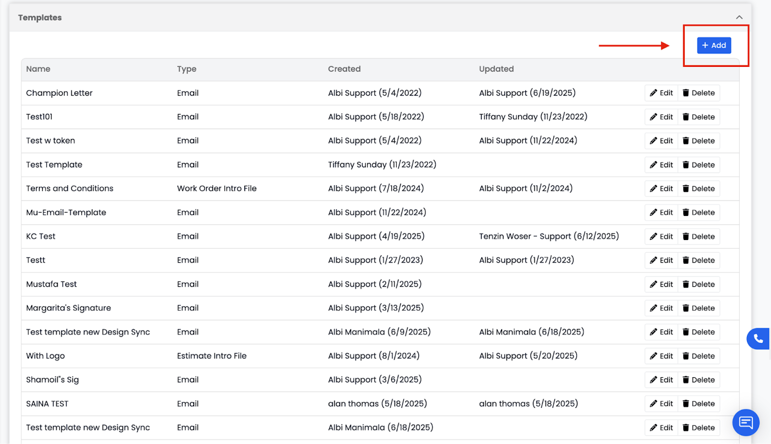Image resolution: width=771 pixels, height=444 pixels.
Task: Delete the Test101 template
Action: click(699, 117)
